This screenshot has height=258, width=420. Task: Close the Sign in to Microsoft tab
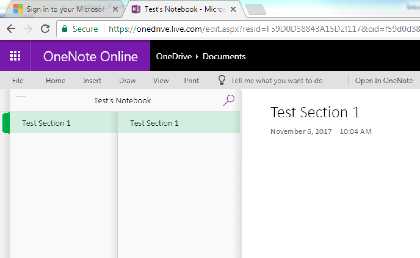(115, 9)
